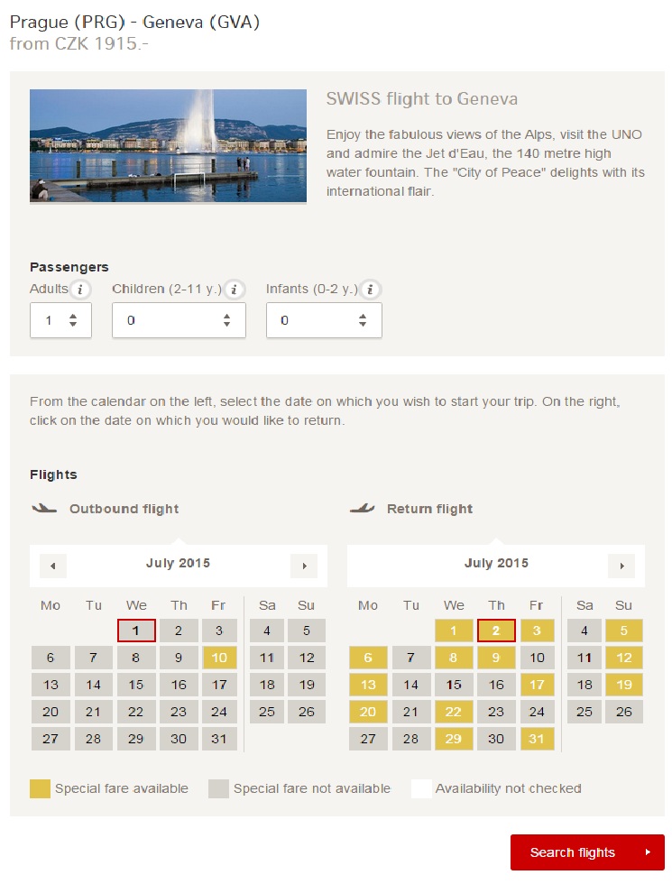Click the yellow Special fare available swatch
Screen dimensions: 672x884
pos(40,788)
